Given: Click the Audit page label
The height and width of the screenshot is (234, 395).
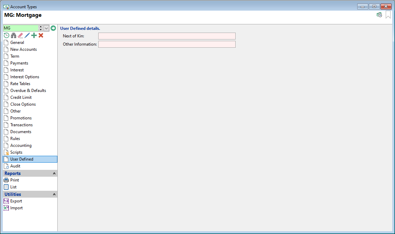Looking at the screenshot, I should (15, 166).
